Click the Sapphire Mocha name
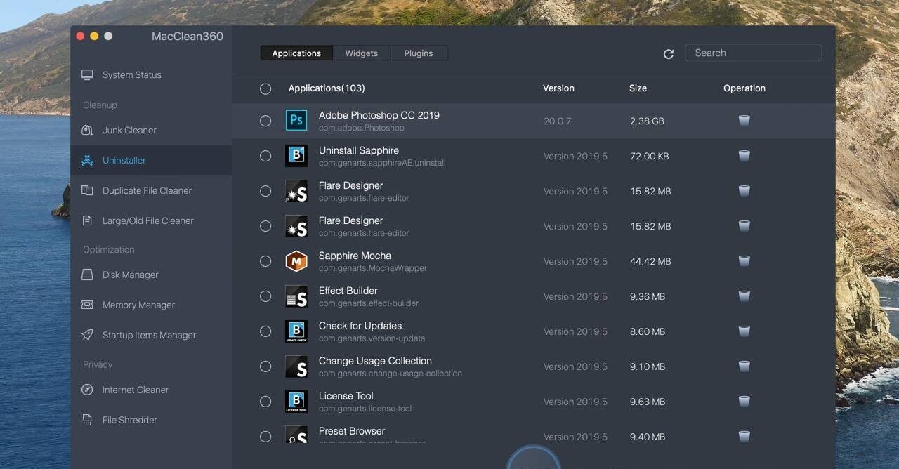This screenshot has width=899, height=469. (x=355, y=256)
